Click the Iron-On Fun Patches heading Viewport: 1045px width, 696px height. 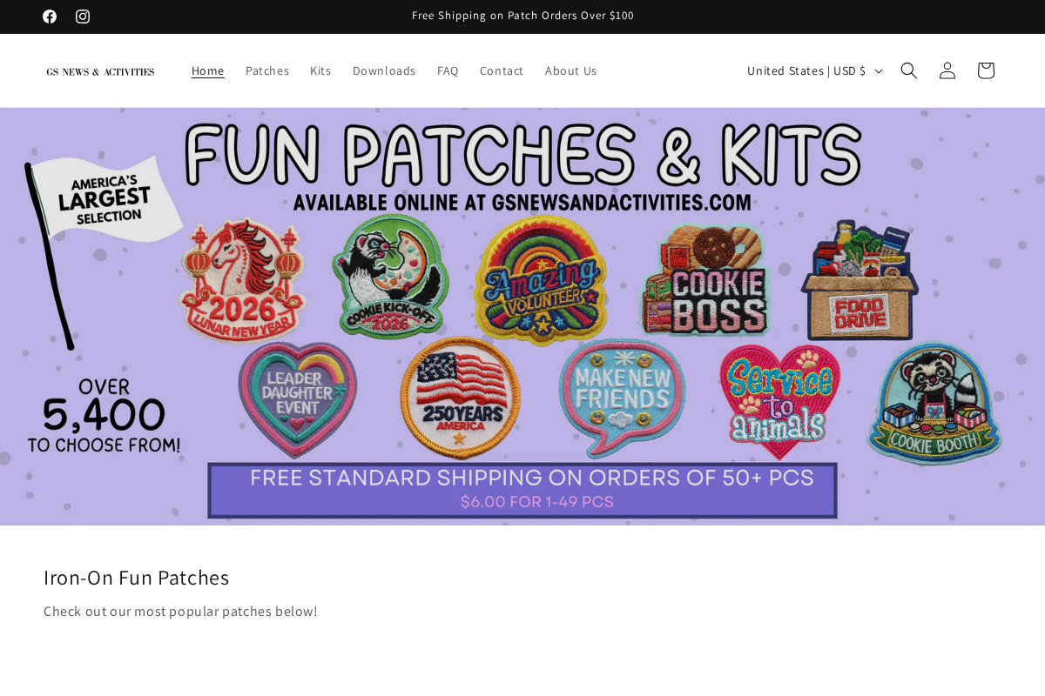pyautogui.click(x=136, y=577)
